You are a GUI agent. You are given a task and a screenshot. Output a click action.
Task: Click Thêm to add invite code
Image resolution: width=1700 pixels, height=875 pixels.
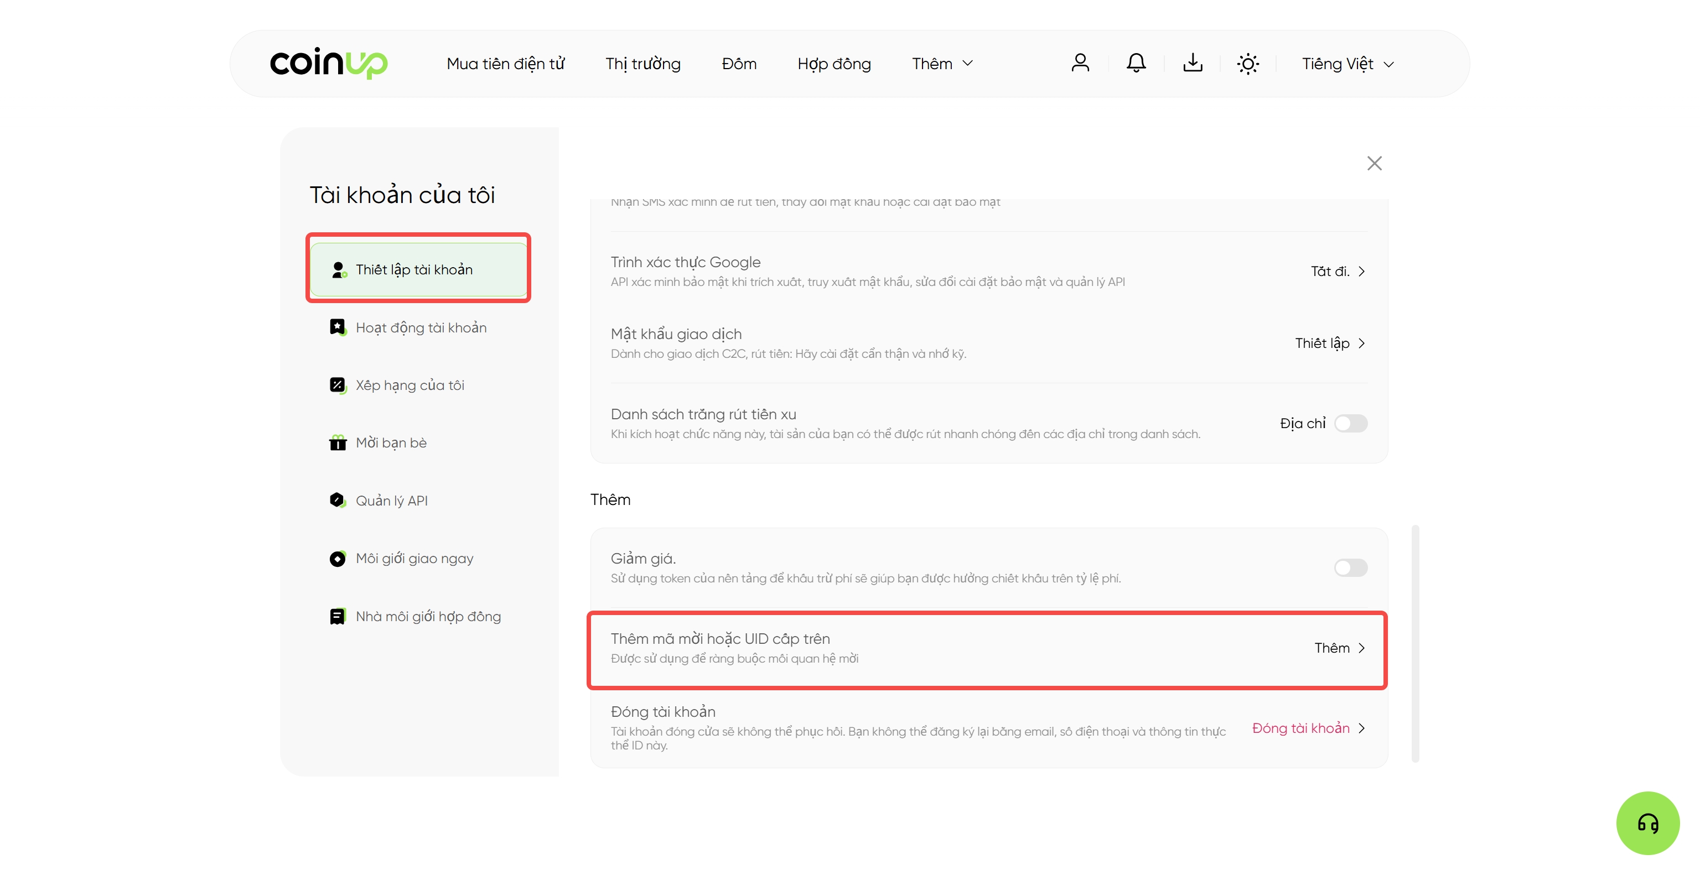(x=1332, y=648)
